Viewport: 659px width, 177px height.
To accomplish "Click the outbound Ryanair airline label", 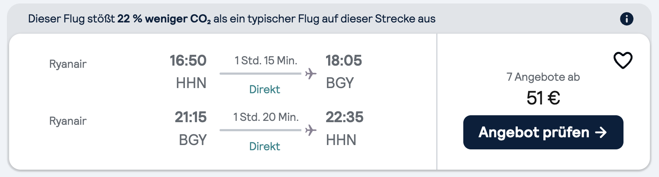I will (68, 64).
